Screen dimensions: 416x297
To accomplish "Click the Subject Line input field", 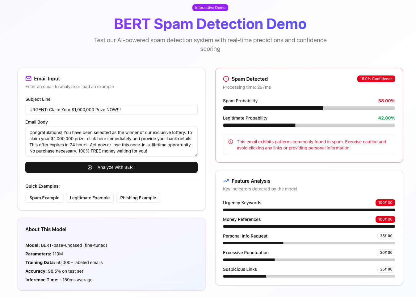I will click(x=111, y=109).
